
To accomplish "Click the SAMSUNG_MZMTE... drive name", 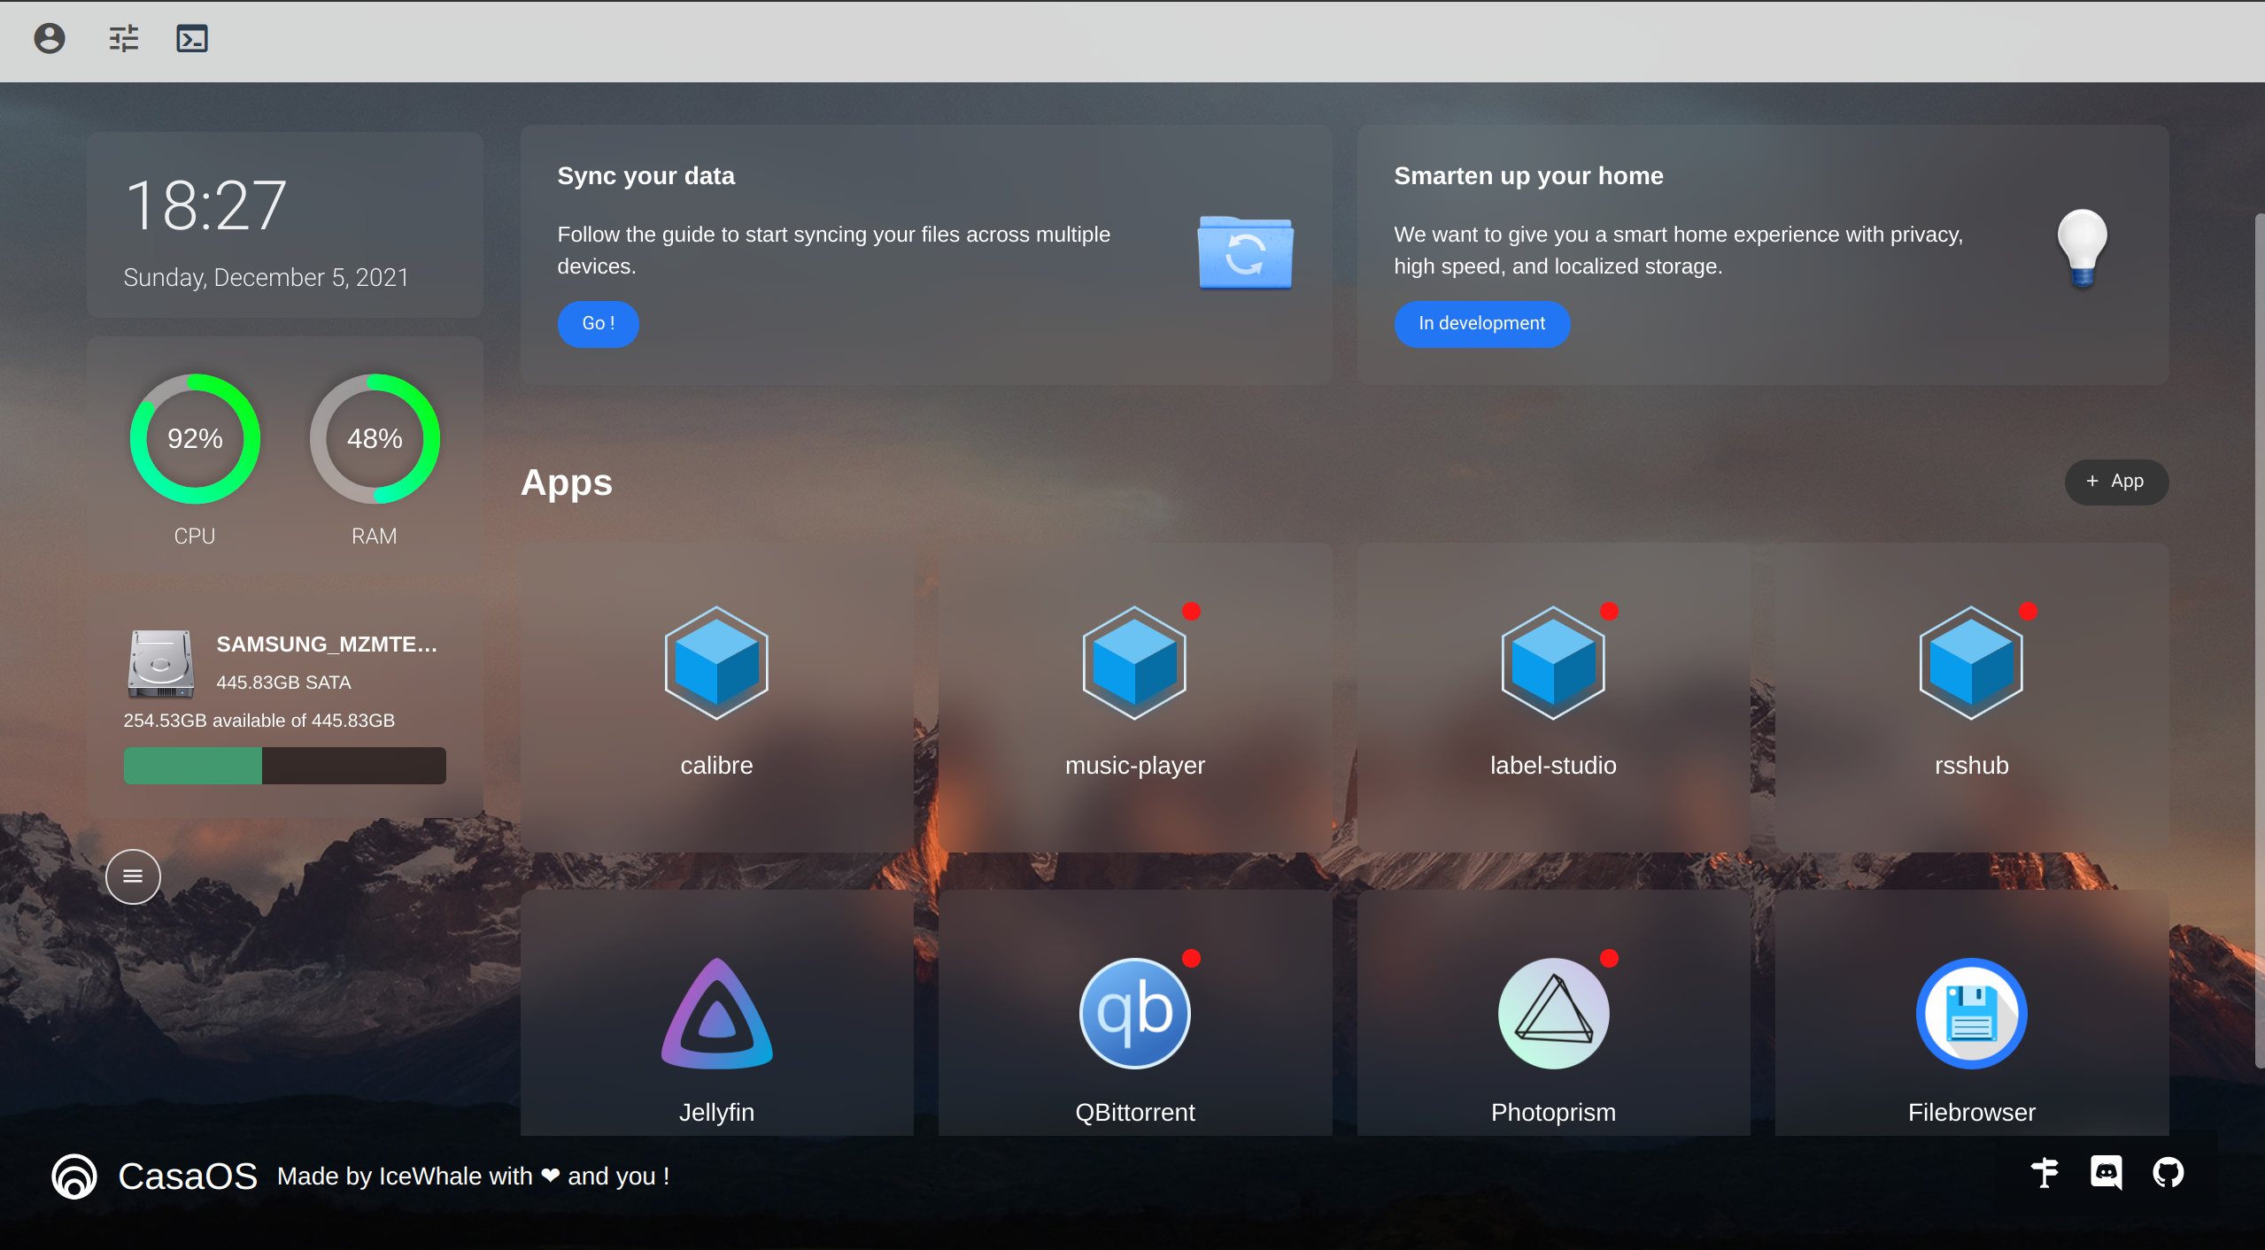I will [327, 644].
